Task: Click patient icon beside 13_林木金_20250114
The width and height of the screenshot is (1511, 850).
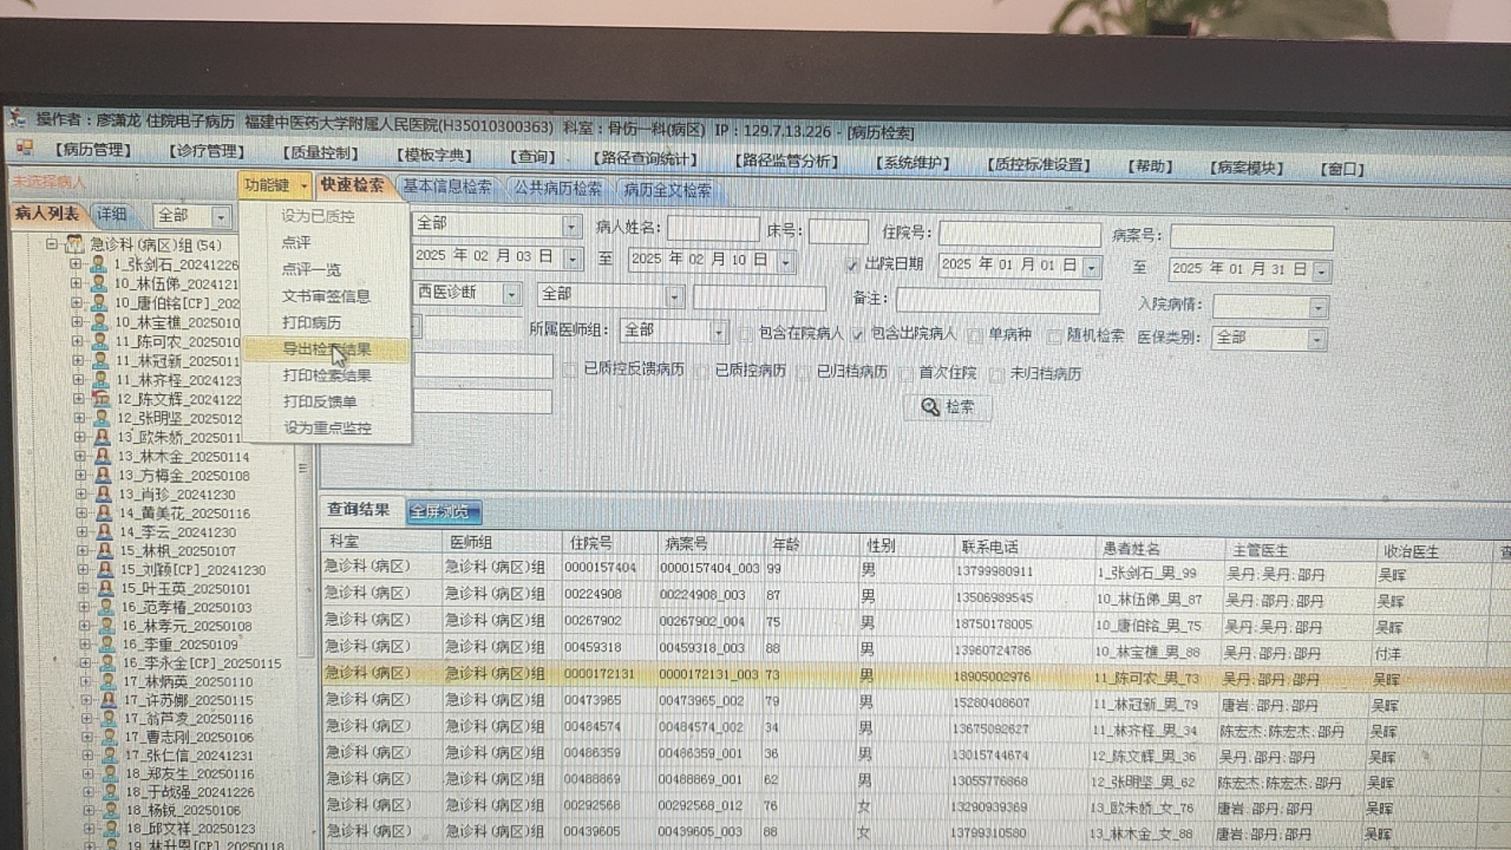Action: tap(102, 456)
